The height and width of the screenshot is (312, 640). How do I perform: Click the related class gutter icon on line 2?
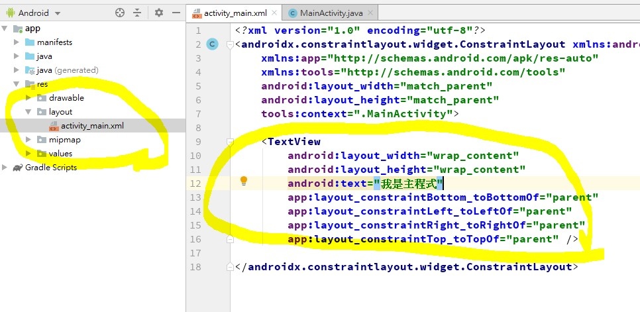coord(212,44)
